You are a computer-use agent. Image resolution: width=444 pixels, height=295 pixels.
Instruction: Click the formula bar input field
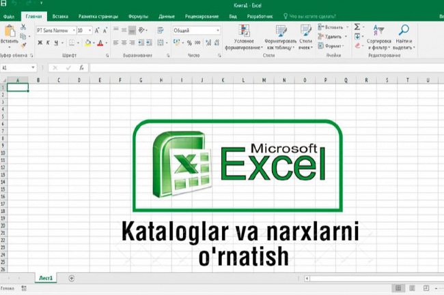[x=266, y=67]
